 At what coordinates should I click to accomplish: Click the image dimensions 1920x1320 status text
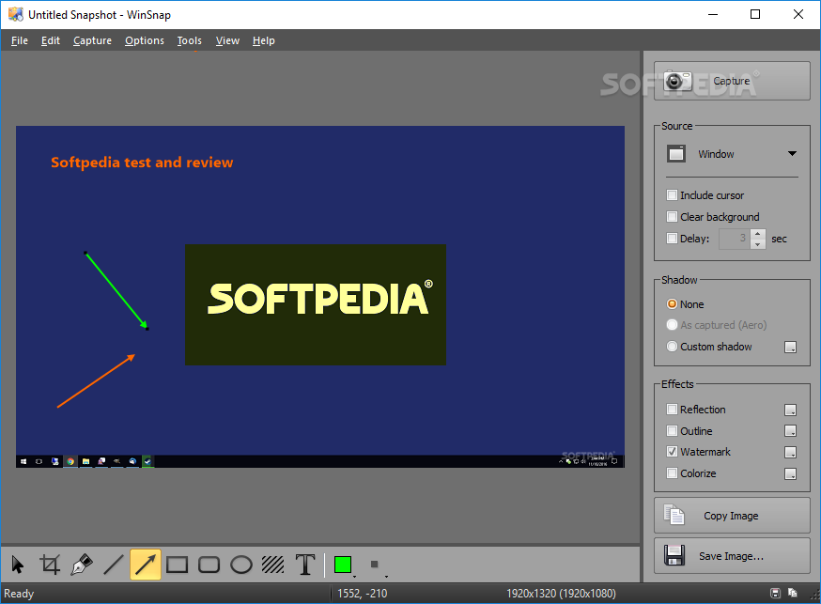tap(561, 594)
